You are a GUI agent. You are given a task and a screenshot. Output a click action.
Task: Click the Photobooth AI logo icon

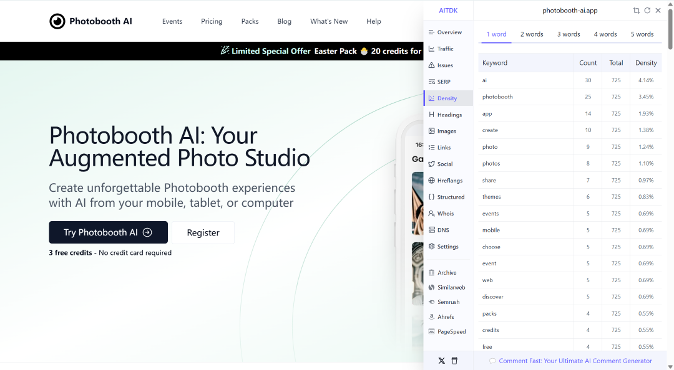[x=57, y=21]
